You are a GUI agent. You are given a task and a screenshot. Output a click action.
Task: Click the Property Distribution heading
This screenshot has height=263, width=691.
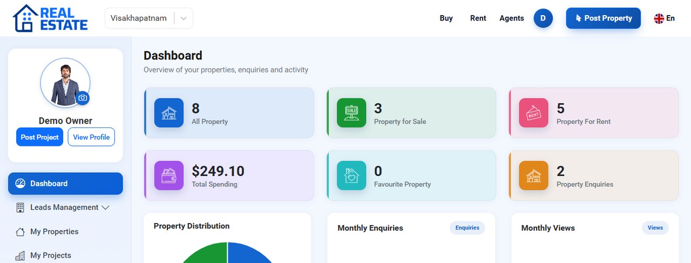[192, 226]
